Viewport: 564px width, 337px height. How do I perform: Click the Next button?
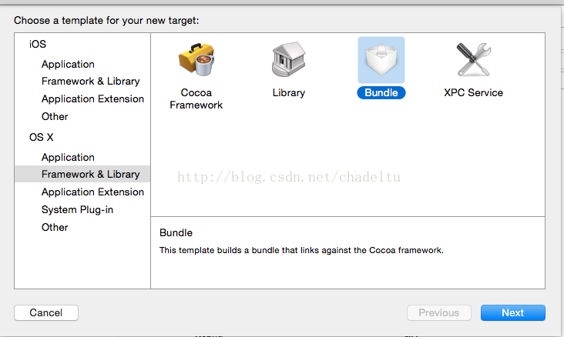tap(513, 312)
